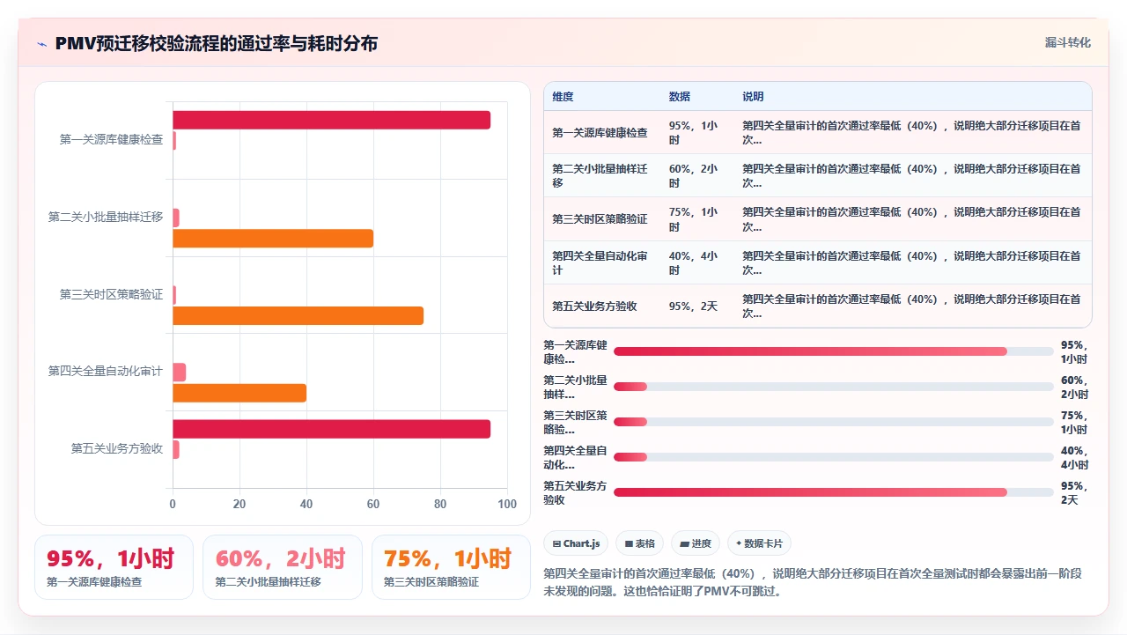Click table cell 第五关业务方验收

[x=602, y=306]
